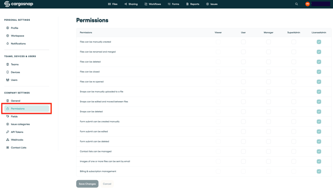Open the Reports menu
Viewport: 333px width, 193px height.
[193, 4]
